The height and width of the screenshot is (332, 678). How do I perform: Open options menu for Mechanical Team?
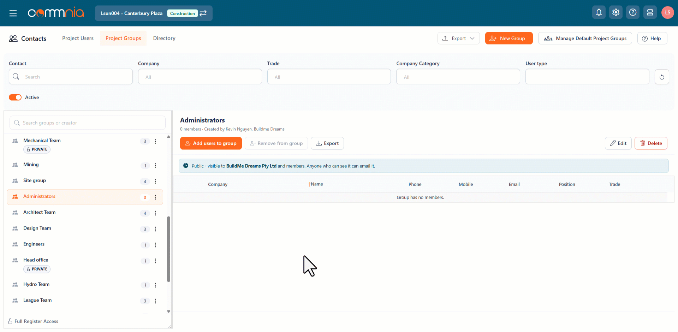(155, 141)
